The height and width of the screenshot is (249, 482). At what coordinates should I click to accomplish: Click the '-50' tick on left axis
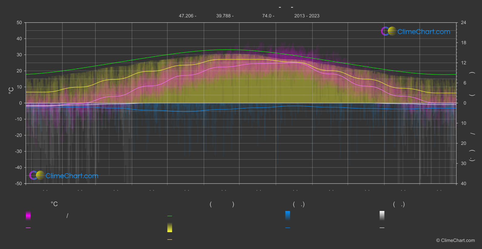click(18, 184)
